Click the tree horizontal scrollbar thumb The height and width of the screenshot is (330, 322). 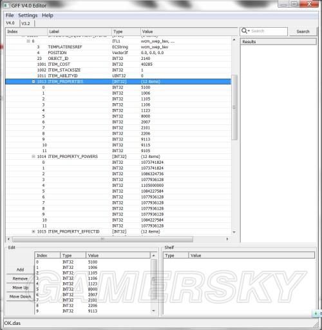point(103,239)
